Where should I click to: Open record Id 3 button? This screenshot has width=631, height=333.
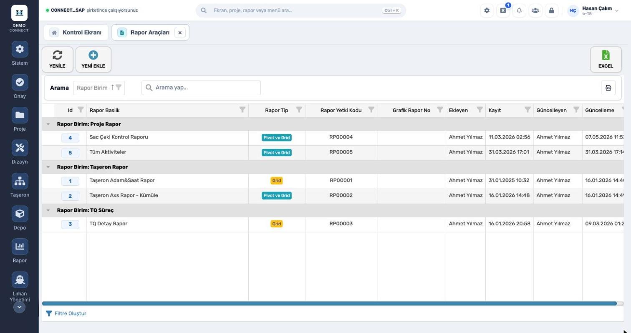70,225
